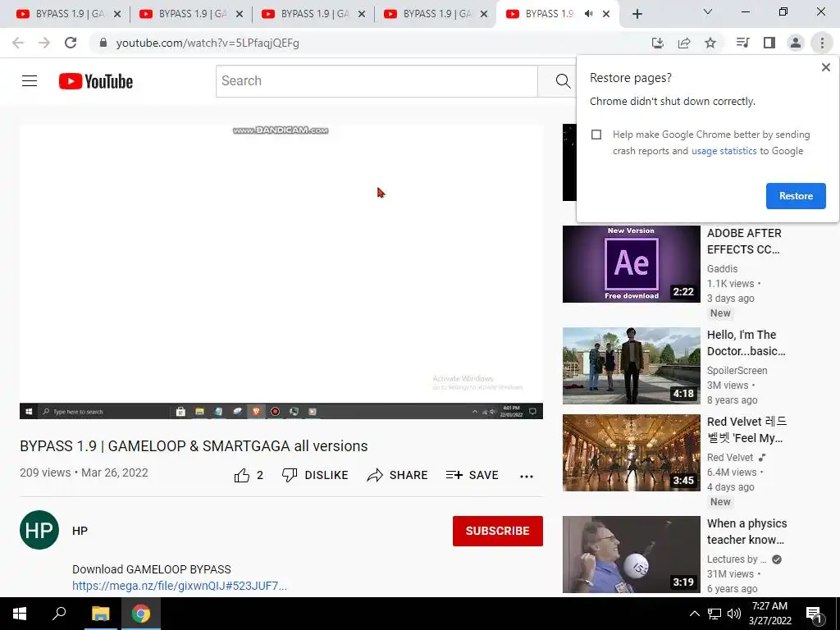Click the DISLIKE thumbs down button
Viewport: 840px width, 630px height.
(x=315, y=475)
